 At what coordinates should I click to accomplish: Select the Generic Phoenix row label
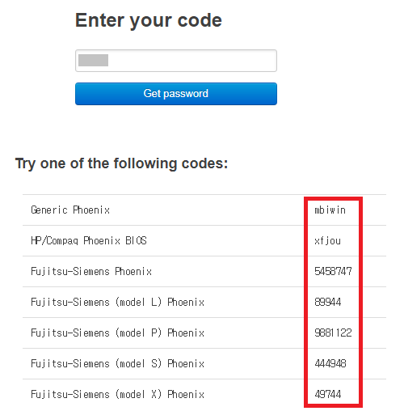pos(70,210)
